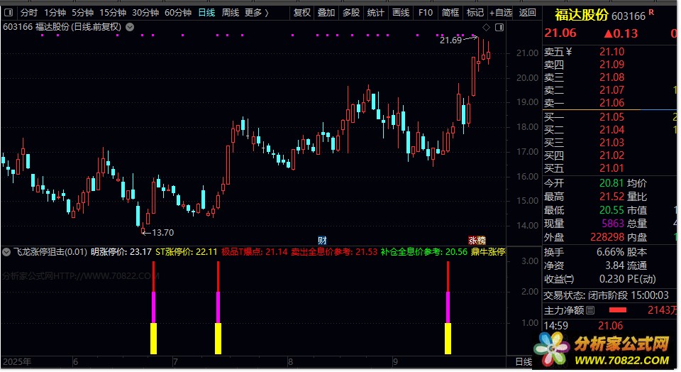The width and height of the screenshot is (681, 372).
Task: Click the 标记 mark button
Action: [475, 13]
